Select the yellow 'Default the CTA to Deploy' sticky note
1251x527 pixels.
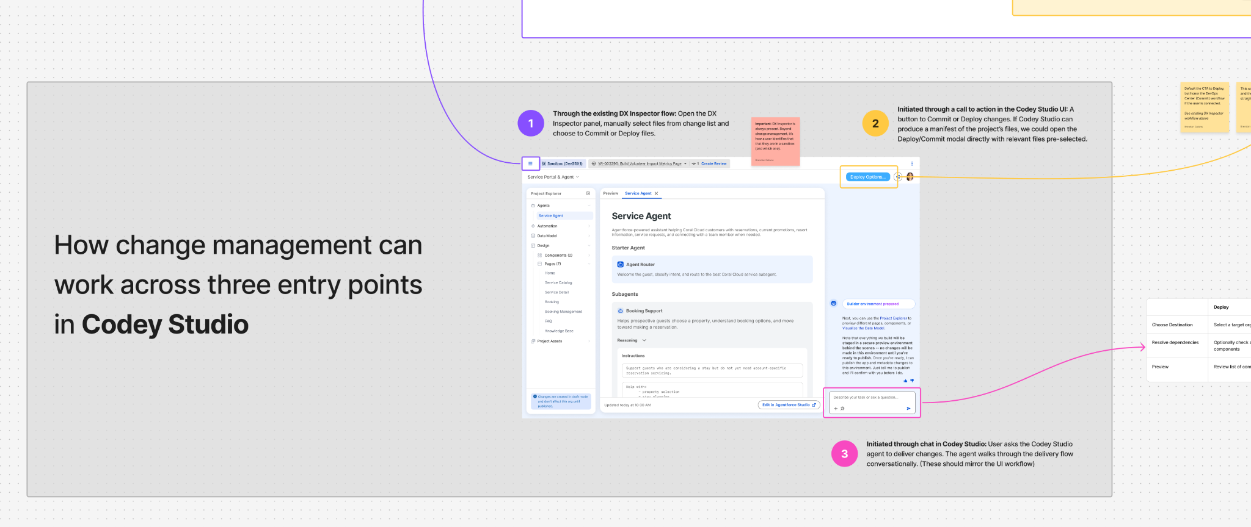pos(1205,107)
